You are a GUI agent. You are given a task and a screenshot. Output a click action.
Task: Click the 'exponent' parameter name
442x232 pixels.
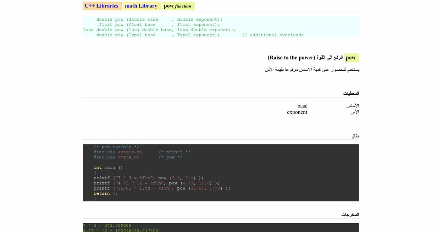pos(297,112)
